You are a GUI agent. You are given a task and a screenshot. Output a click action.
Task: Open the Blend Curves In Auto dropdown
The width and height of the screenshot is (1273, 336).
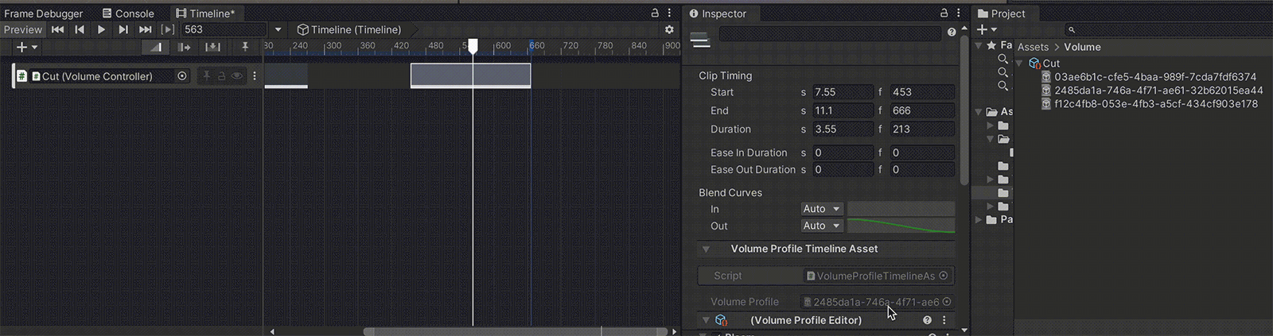(821, 209)
